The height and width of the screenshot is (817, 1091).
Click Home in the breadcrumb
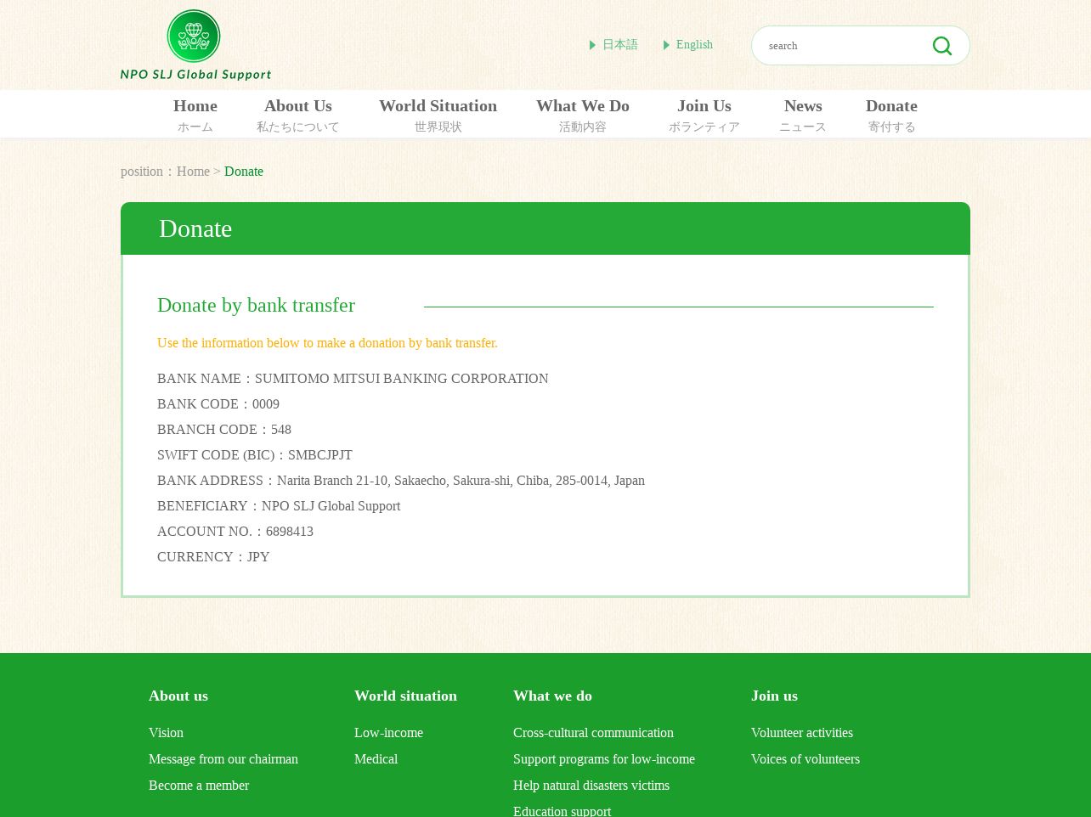pos(193,172)
